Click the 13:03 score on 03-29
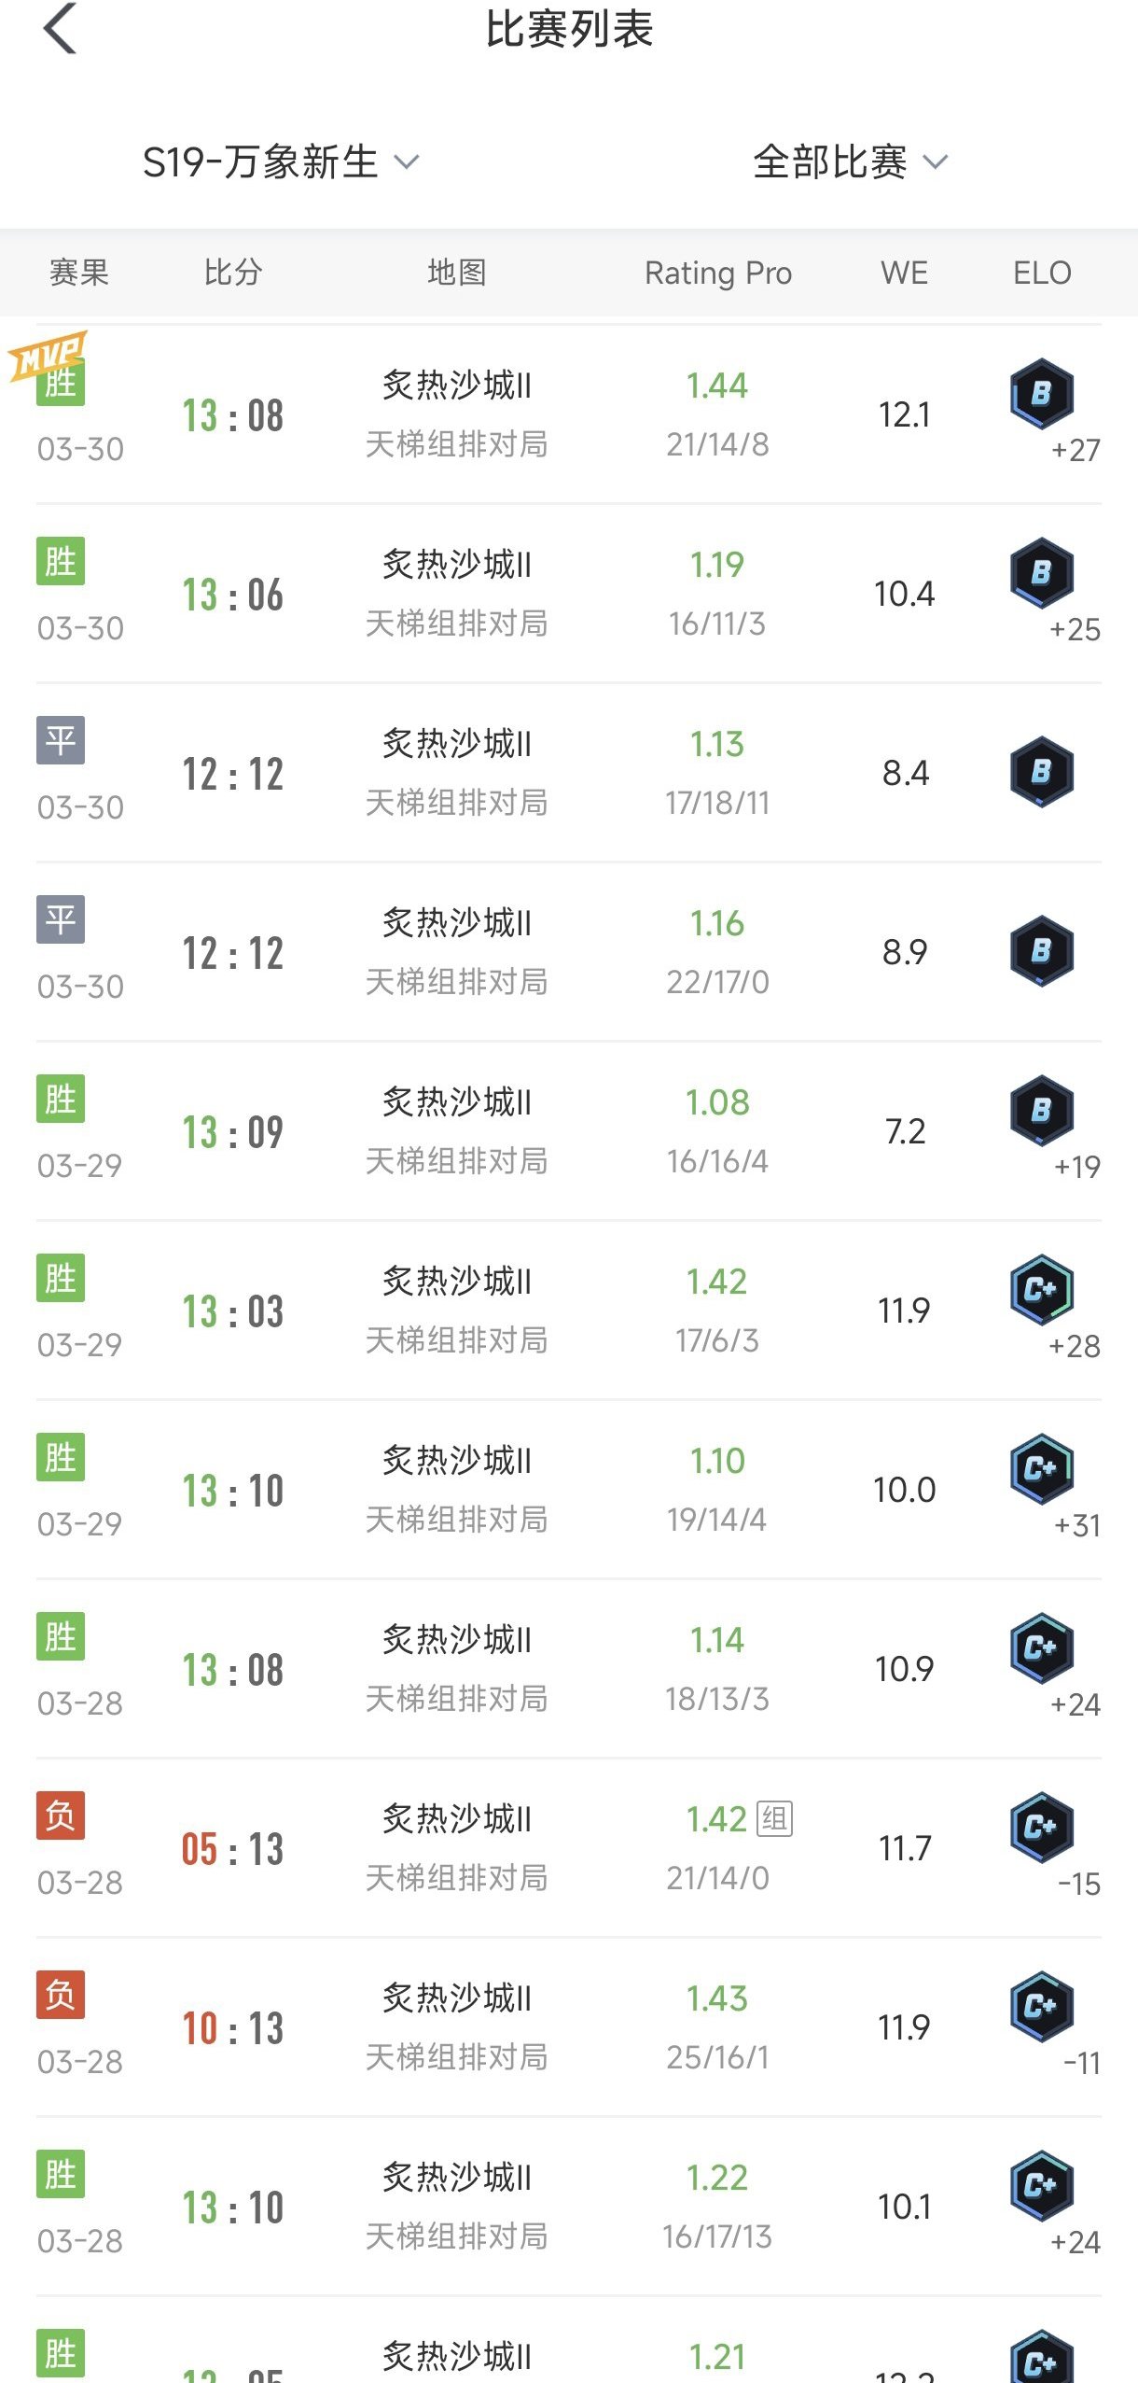The width and height of the screenshot is (1138, 2383). tap(232, 1311)
